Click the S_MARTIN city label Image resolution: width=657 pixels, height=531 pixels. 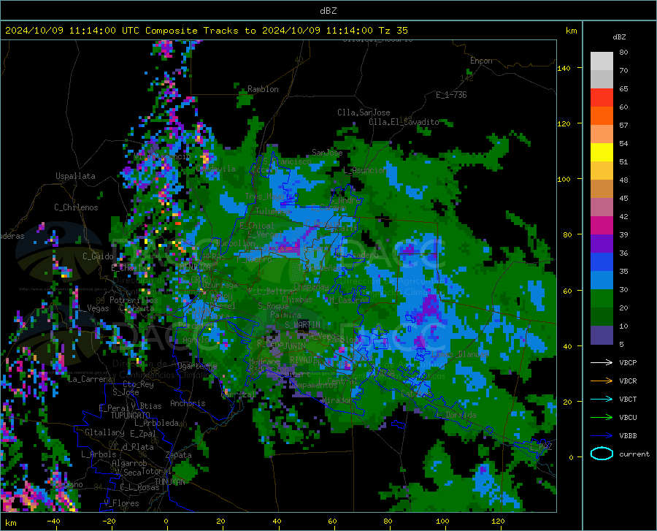(x=302, y=325)
